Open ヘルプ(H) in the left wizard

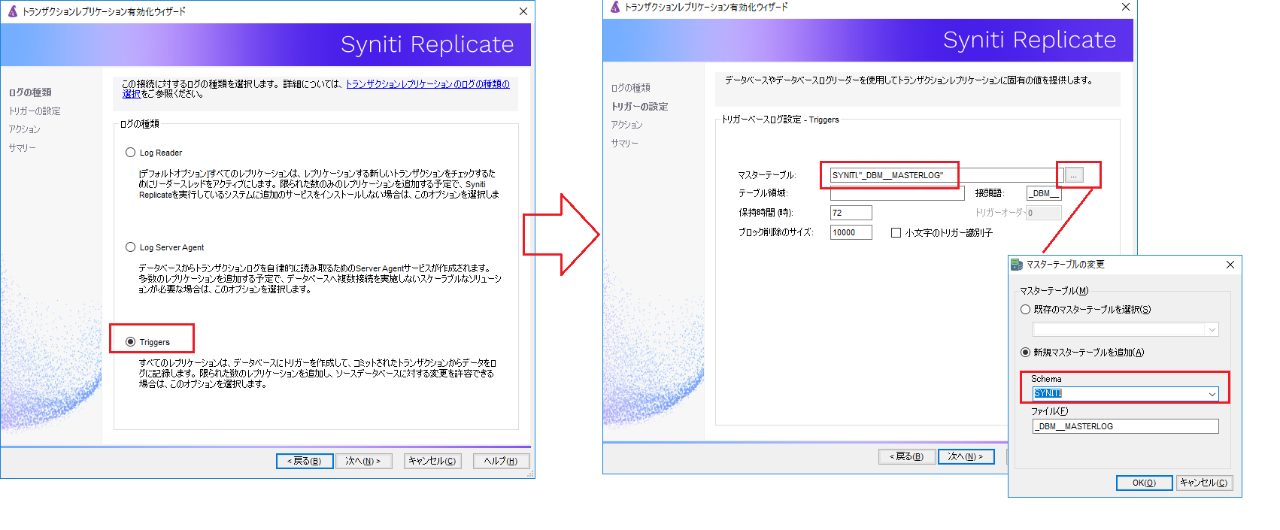point(501,461)
